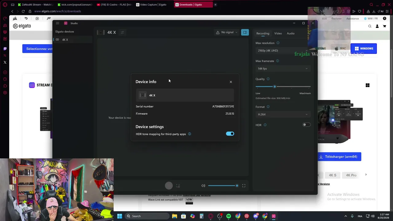Open Spotify from the taskbar
This screenshot has width=393, height=221.
click(x=228, y=216)
